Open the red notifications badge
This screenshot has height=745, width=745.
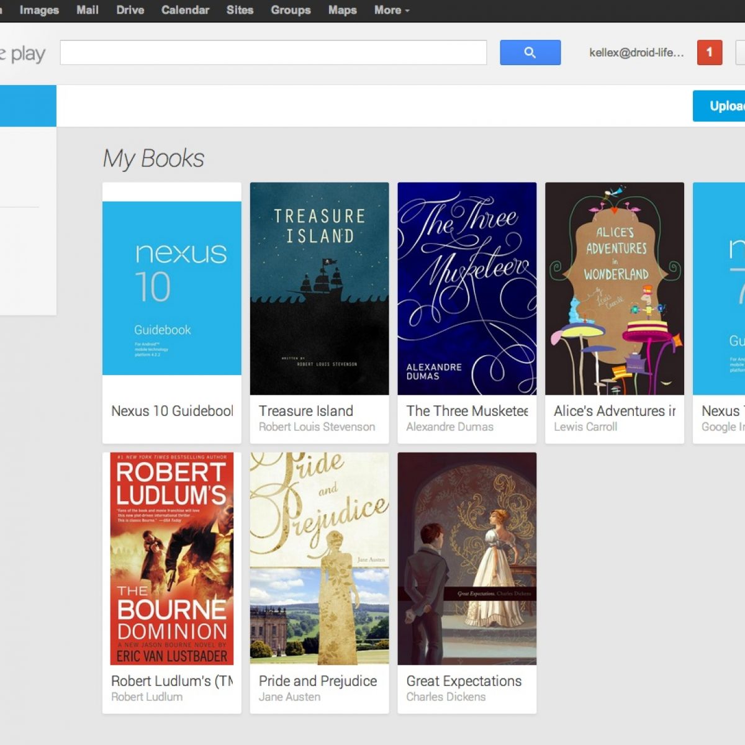(x=709, y=53)
